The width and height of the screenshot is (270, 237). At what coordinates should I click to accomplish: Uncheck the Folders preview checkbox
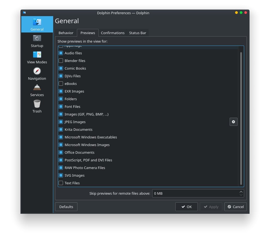coord(61,99)
